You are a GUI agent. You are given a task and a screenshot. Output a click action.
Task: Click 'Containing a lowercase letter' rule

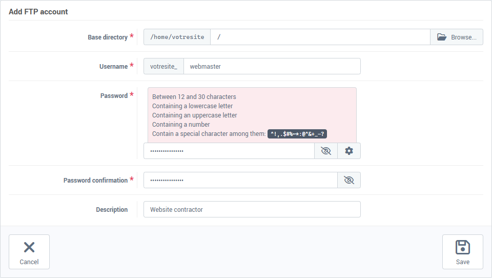(192, 106)
